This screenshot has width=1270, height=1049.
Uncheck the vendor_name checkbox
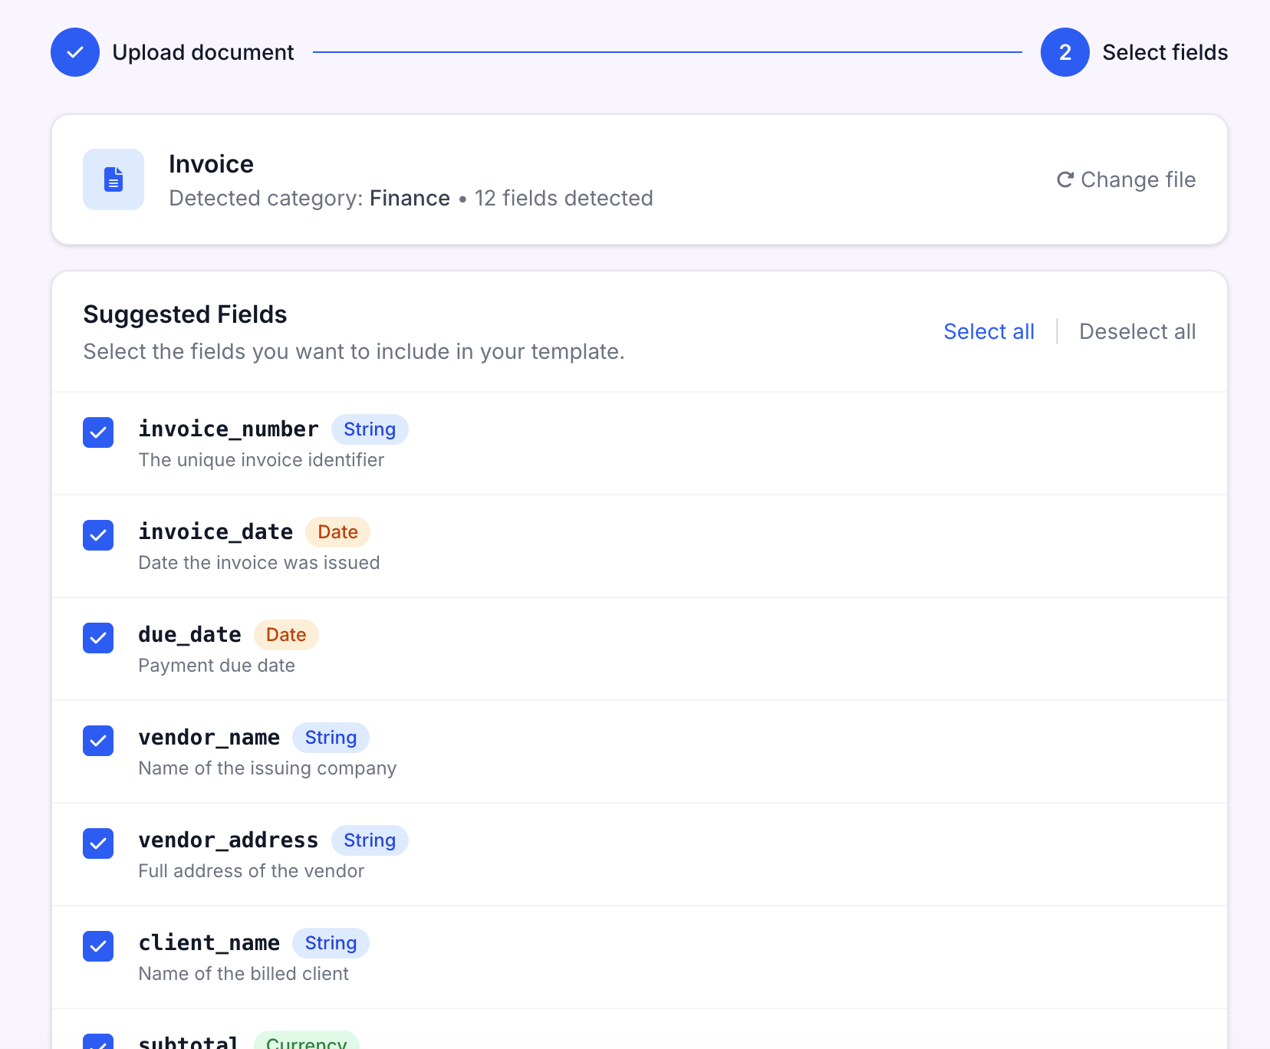pyautogui.click(x=98, y=741)
